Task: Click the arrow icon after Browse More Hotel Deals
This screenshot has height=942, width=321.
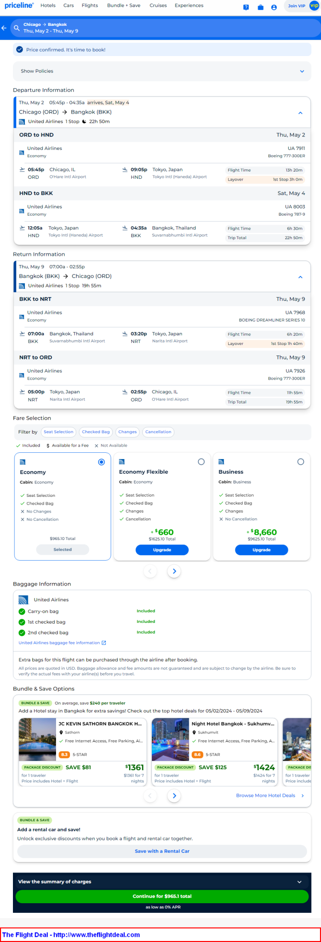Action: 302,795
